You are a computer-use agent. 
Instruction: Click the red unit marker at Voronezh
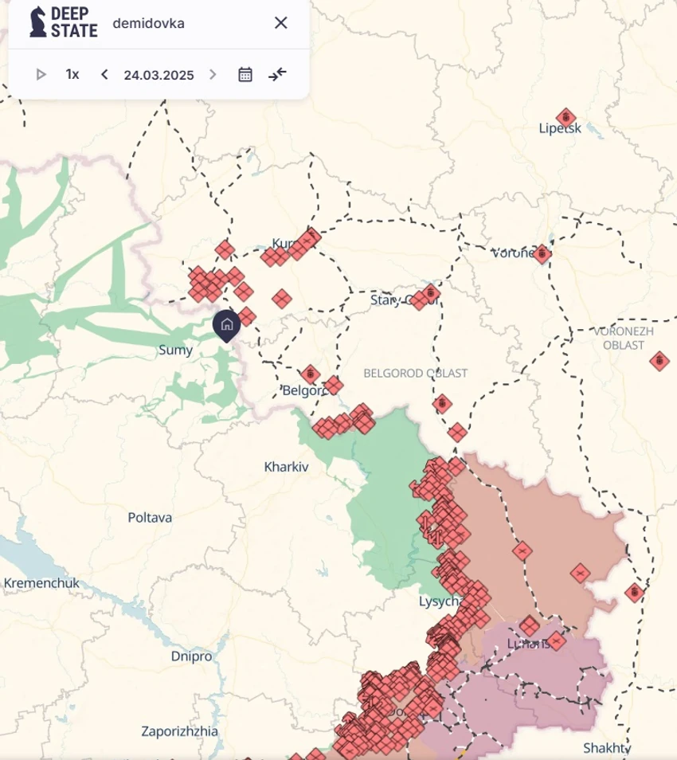[x=542, y=254]
